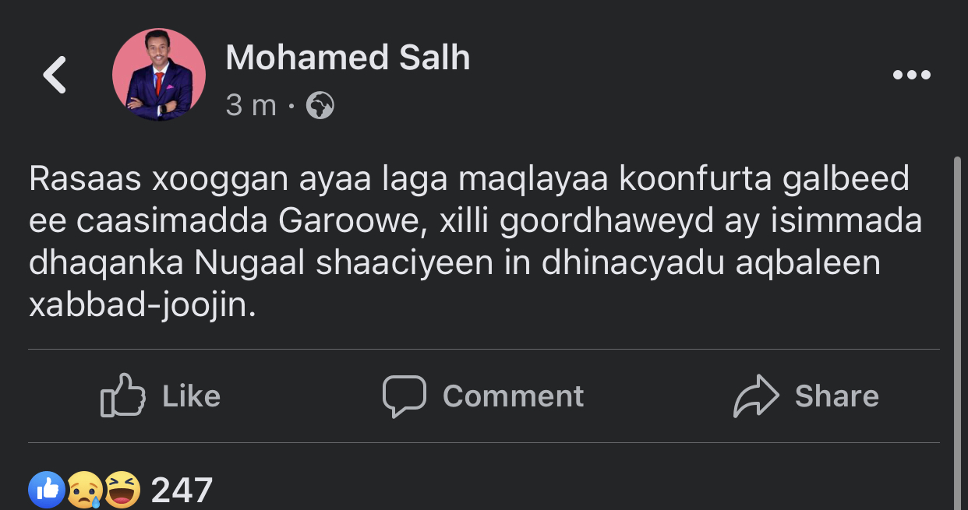Tap the Like label text

click(192, 396)
